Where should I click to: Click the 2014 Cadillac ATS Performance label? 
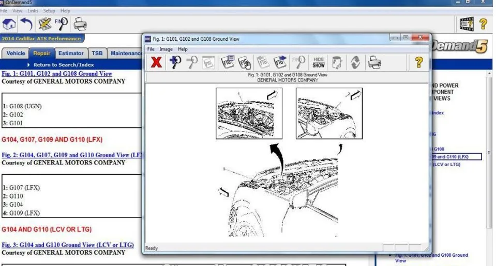[x=41, y=39]
